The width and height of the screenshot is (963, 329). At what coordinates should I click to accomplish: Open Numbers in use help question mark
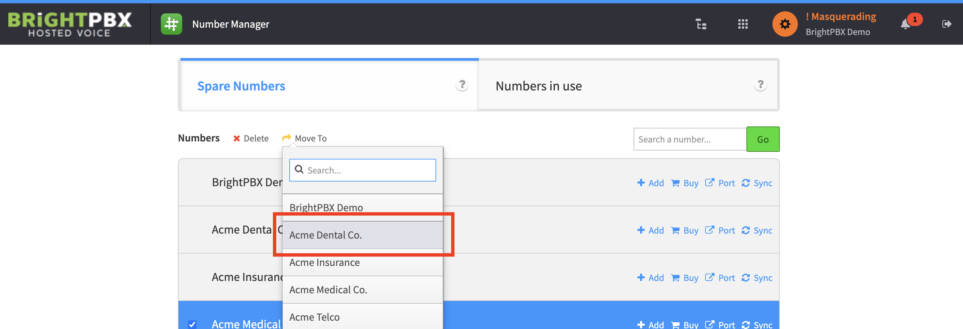[x=760, y=85]
